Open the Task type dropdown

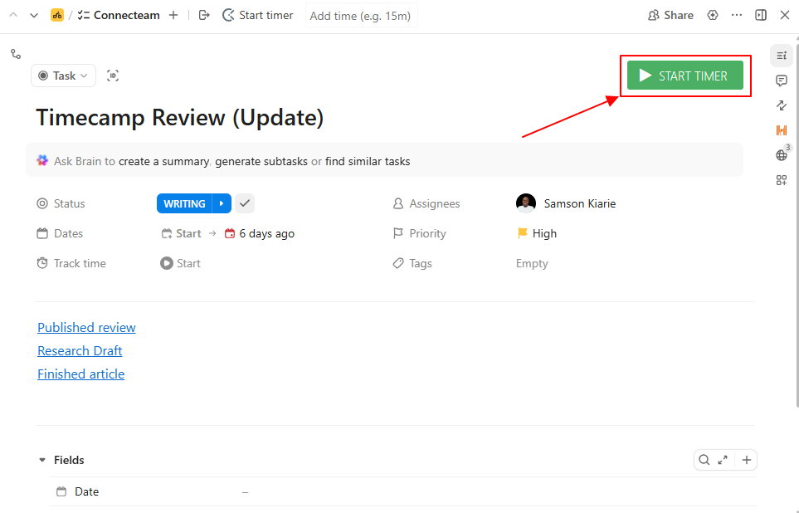[63, 76]
